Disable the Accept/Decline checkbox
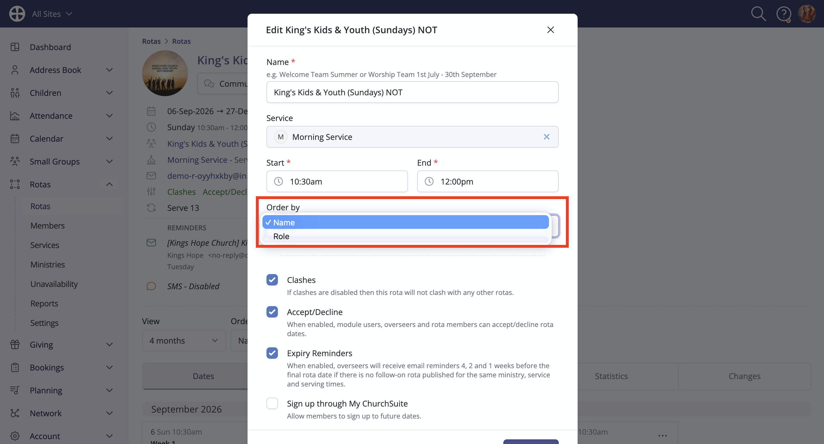824x444 pixels. (x=272, y=312)
